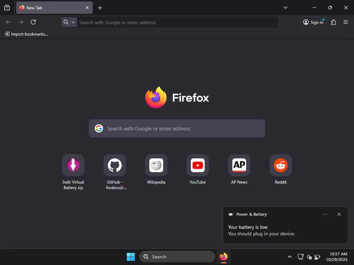
Task: Open the clock showing 10:27 AM
Action: point(337,257)
